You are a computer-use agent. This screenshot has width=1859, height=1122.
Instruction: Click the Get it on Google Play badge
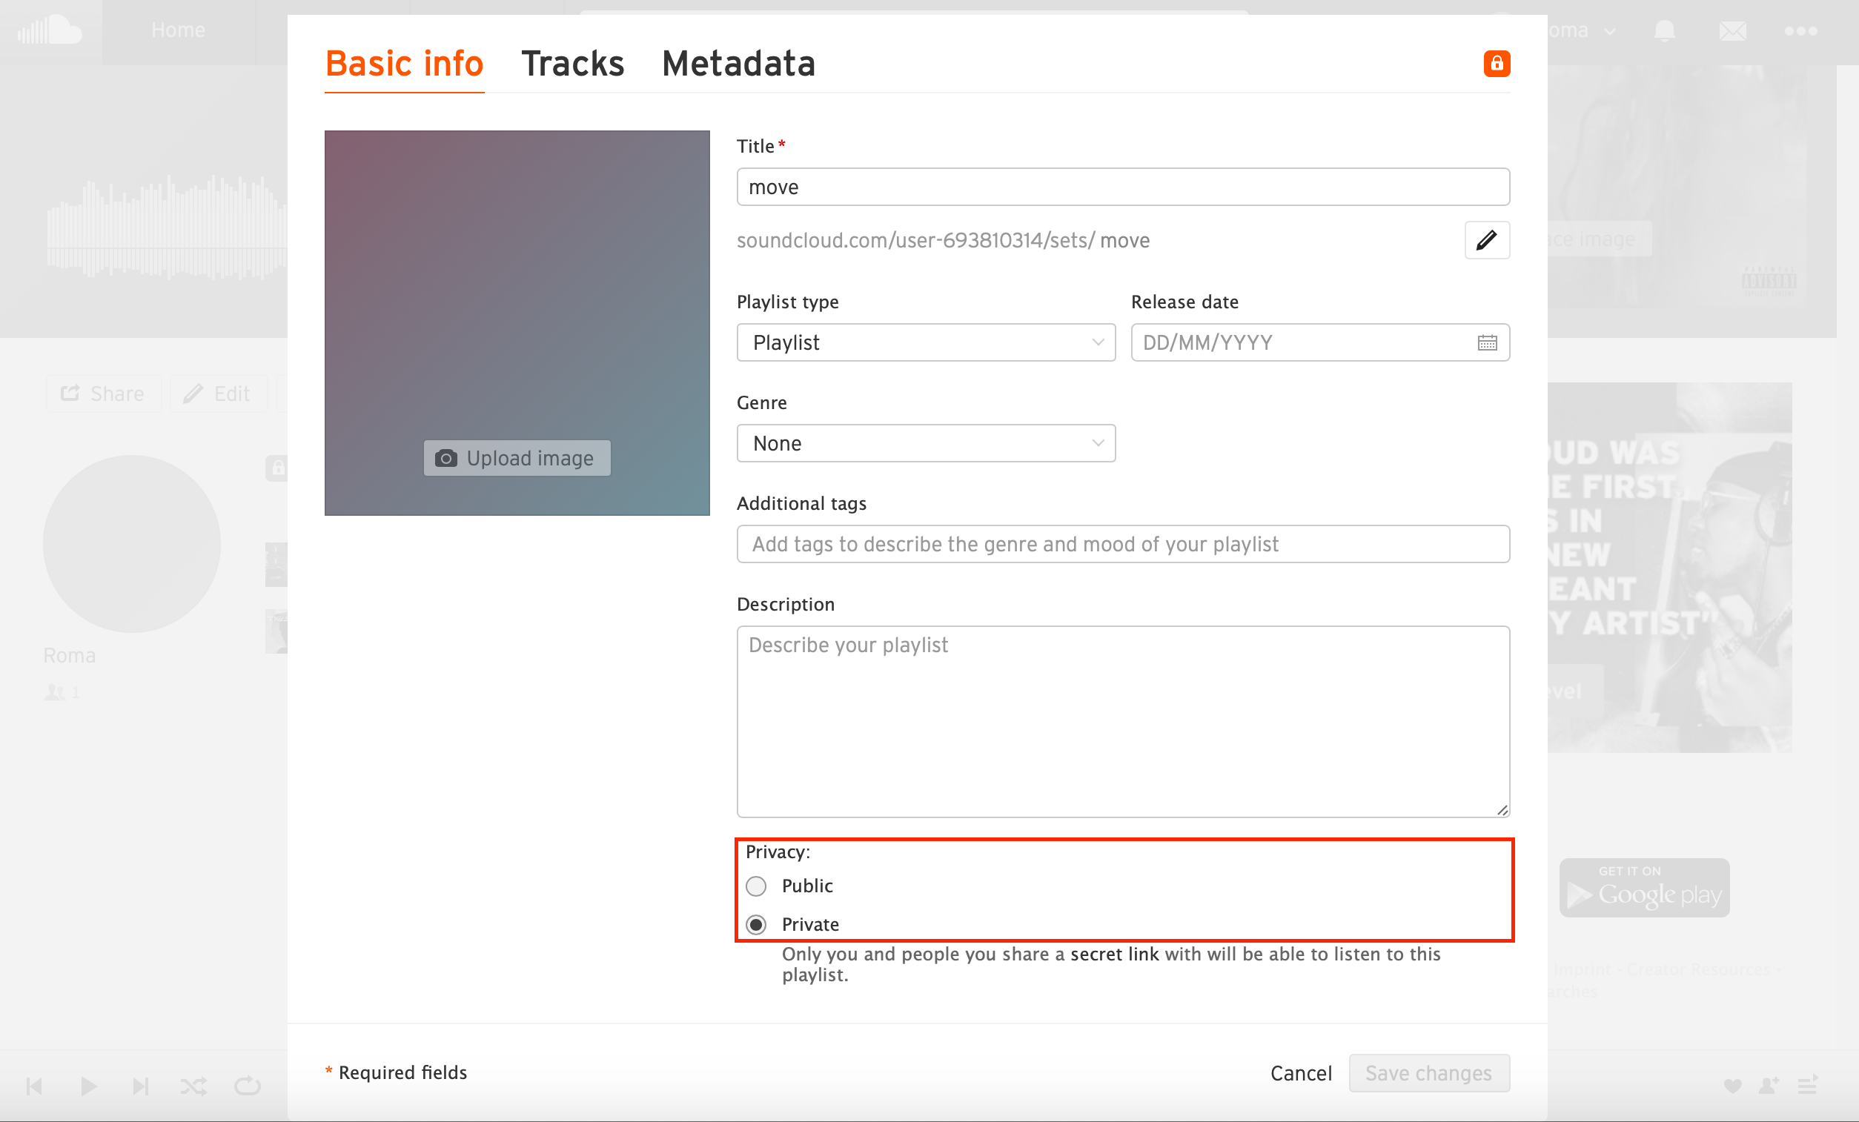click(x=1645, y=887)
